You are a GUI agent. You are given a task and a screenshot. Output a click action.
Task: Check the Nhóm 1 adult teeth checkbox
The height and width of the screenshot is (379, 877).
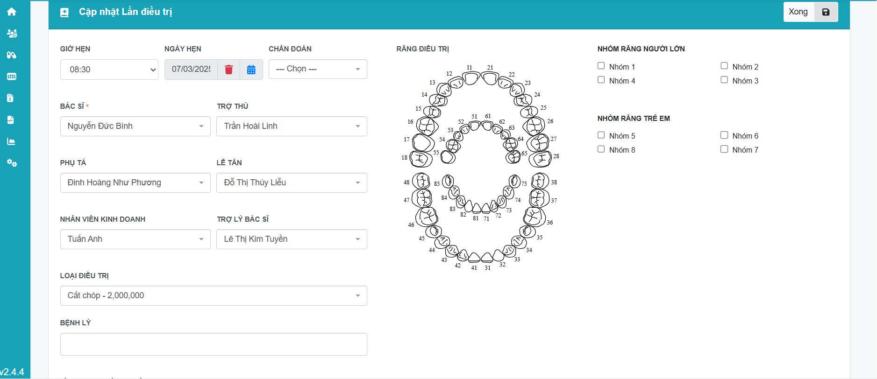(601, 66)
